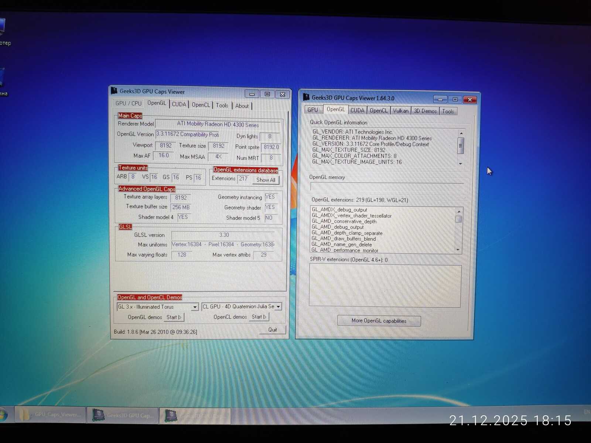The height and width of the screenshot is (443, 591).
Task: Open the CUDA tab in the left window
Action: [179, 104]
